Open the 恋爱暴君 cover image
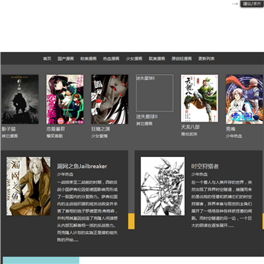The height and width of the screenshot is (264, 264). [65, 99]
